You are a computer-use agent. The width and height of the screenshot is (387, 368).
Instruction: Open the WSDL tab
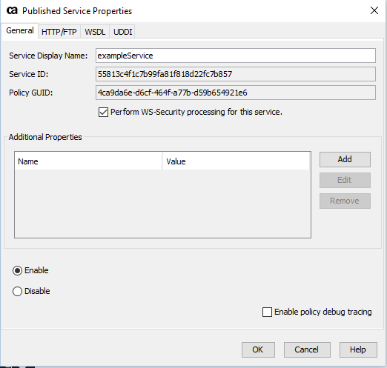pos(95,32)
